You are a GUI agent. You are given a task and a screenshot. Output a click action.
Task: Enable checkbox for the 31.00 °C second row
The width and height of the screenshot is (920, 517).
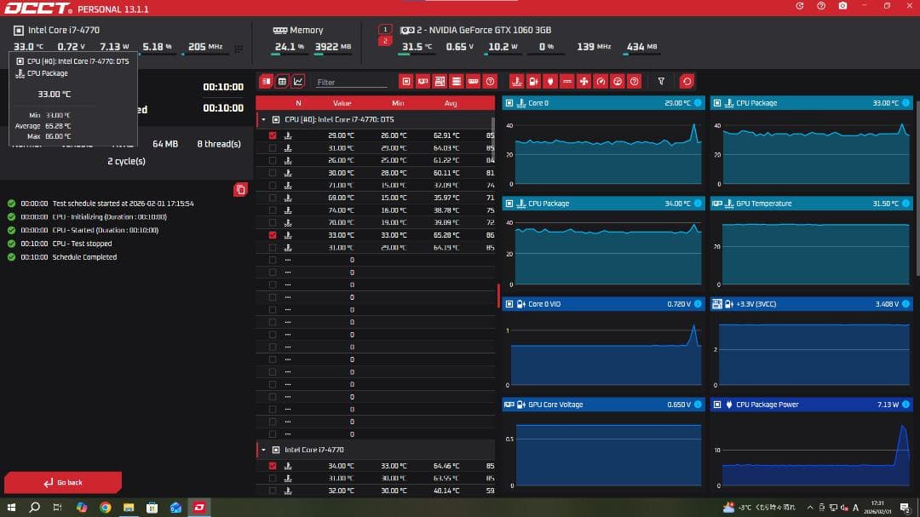coord(273,148)
